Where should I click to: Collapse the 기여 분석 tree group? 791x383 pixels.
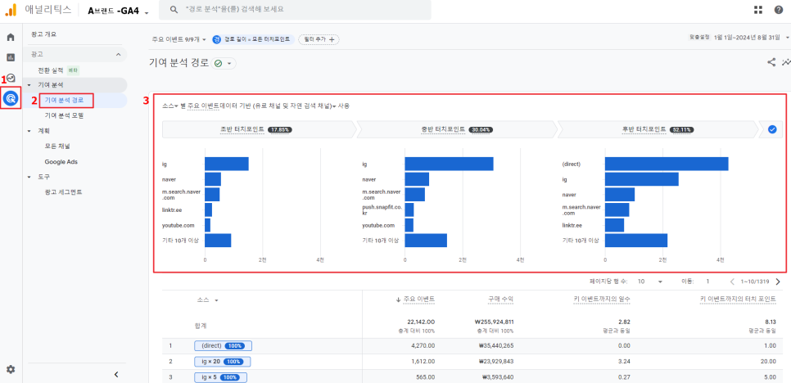pyautogui.click(x=29, y=84)
